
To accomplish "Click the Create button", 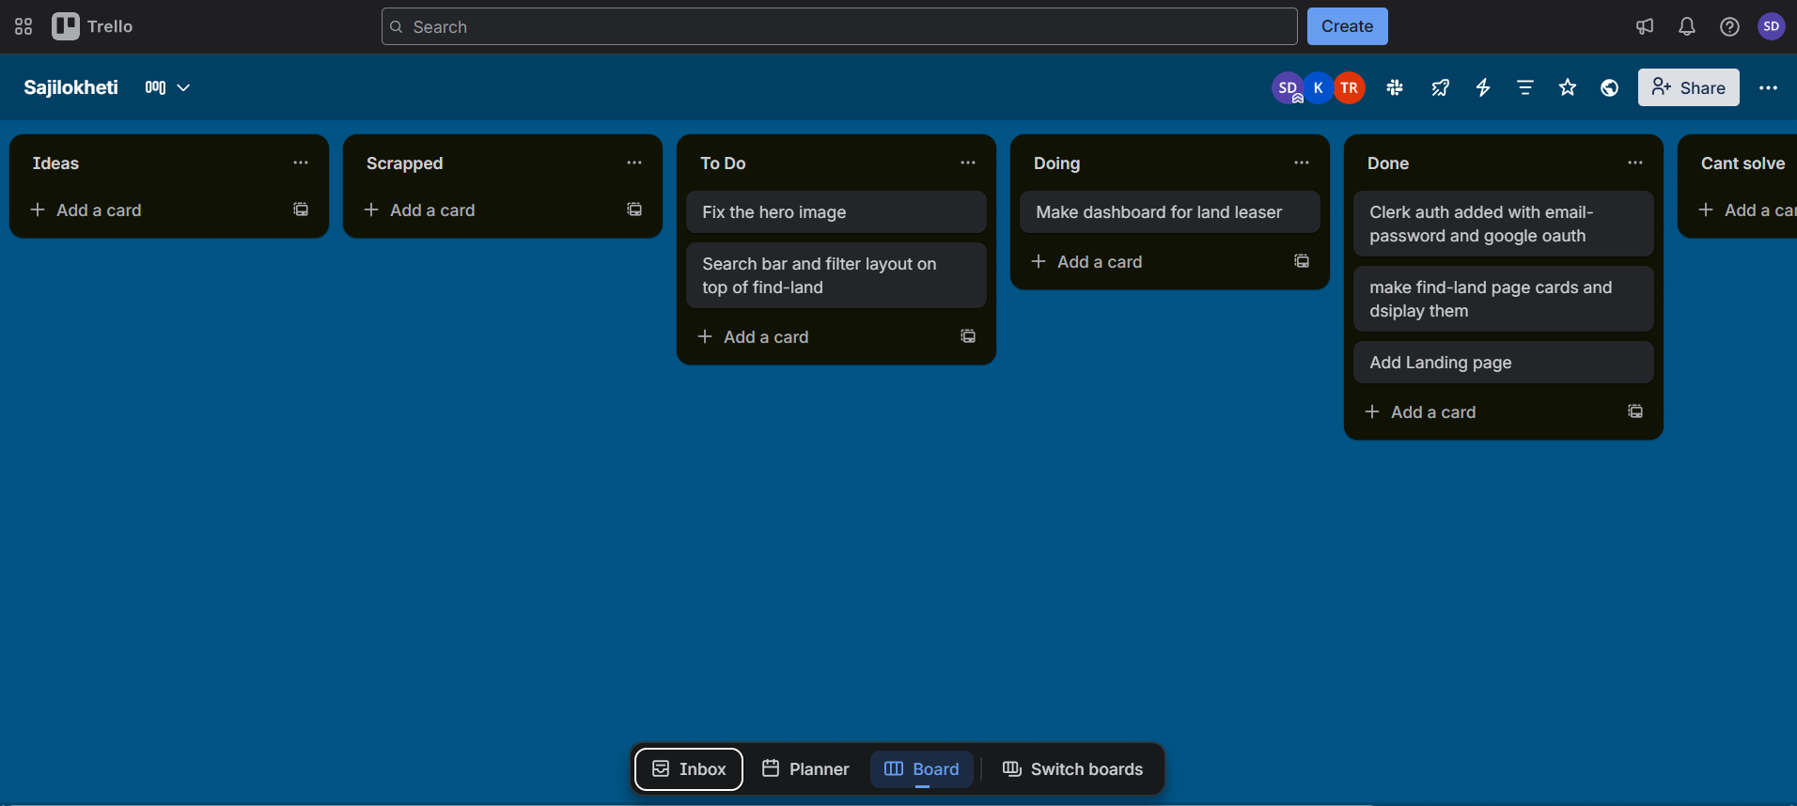I will pos(1347,26).
